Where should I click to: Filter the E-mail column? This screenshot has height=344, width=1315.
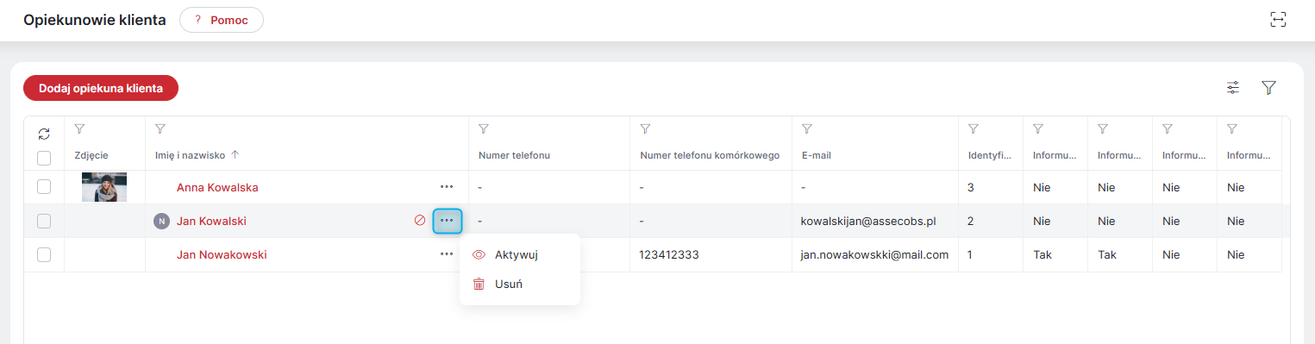point(806,129)
